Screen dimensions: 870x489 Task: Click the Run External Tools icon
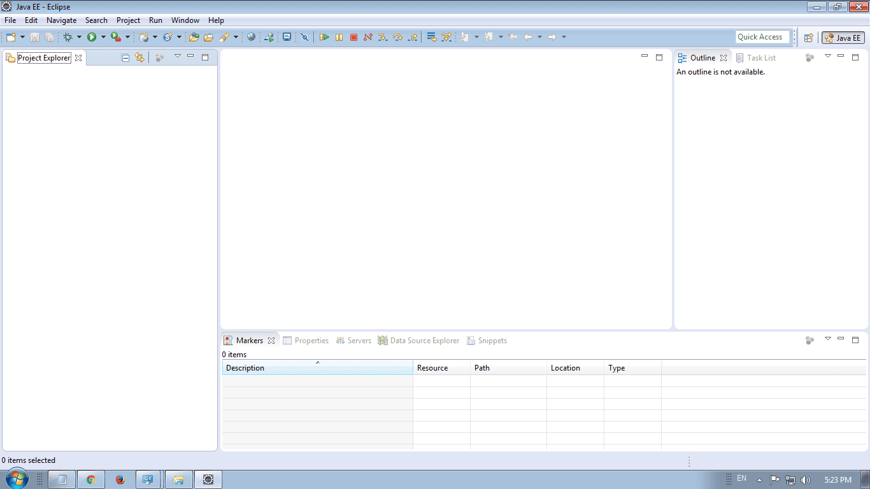click(x=115, y=37)
